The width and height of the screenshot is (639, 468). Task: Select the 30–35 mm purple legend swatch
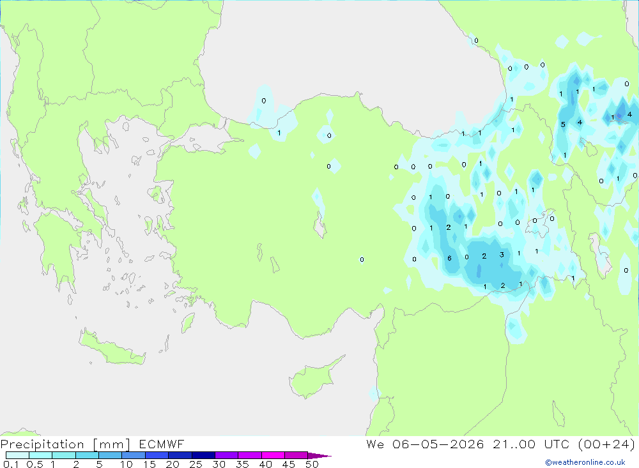(x=227, y=455)
